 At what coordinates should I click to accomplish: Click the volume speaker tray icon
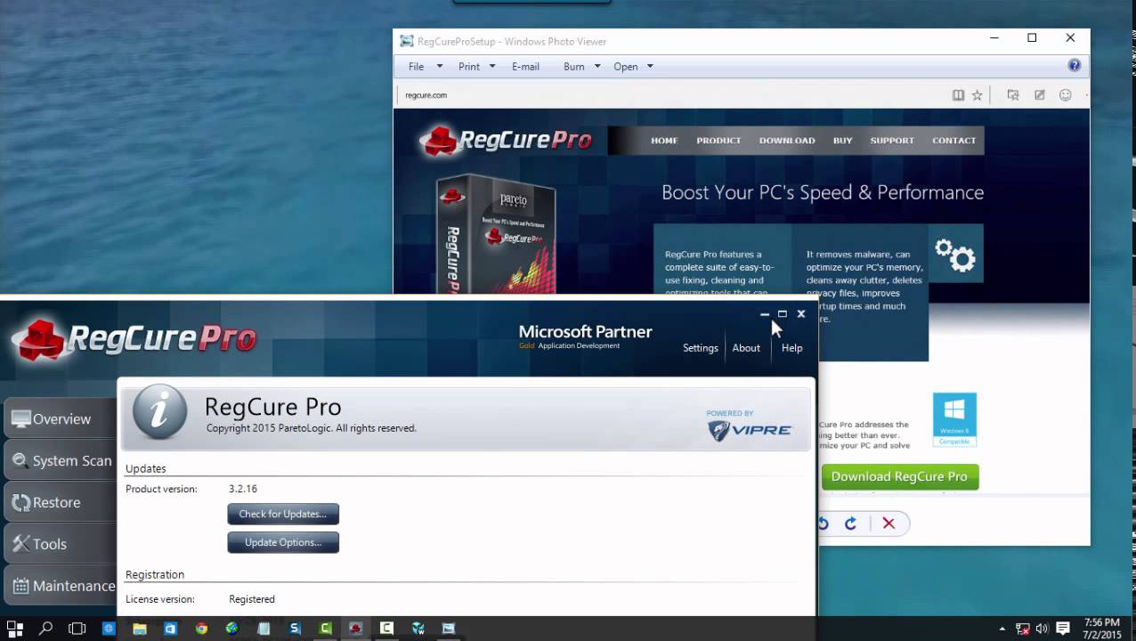[x=1042, y=629]
